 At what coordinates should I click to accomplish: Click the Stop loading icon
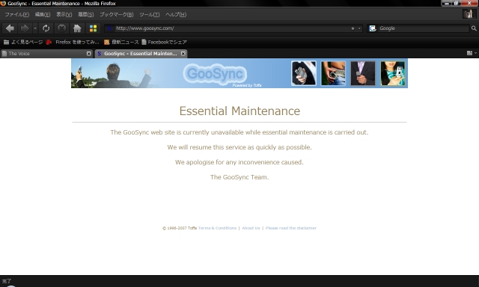coord(61,28)
